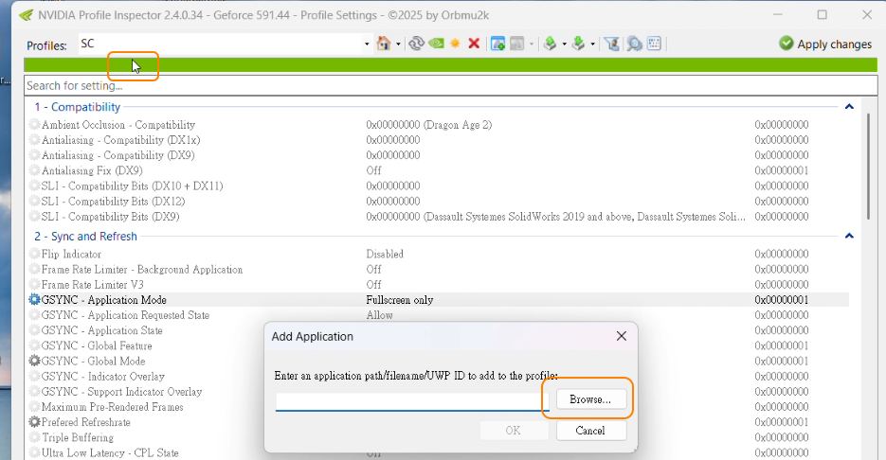Viewport: 886px width, 460px height.
Task: Click the orange sun create-profile icon
Action: click(455, 44)
